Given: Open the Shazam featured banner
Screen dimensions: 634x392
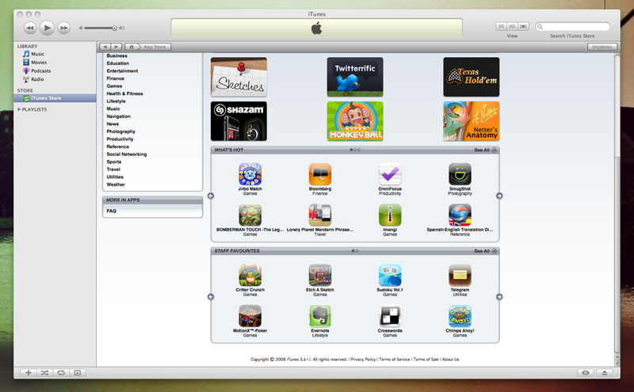Looking at the screenshot, I should (239, 121).
